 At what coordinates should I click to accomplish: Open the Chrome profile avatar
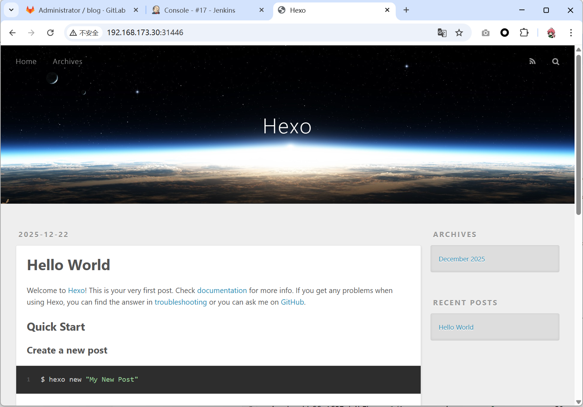pyautogui.click(x=551, y=33)
